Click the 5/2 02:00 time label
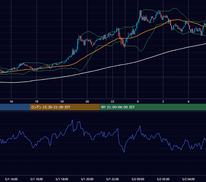The image size is (206, 182). 163,179
